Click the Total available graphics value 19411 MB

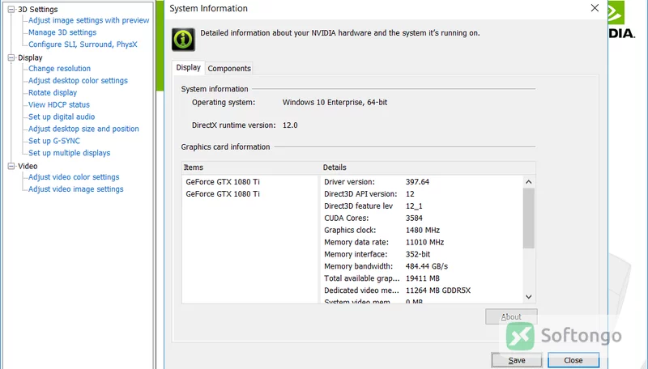click(422, 278)
